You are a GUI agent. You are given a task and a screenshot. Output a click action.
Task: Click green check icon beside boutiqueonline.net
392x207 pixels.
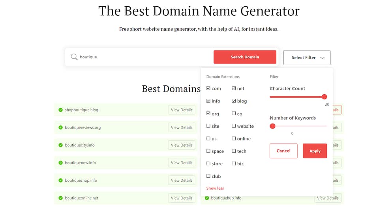click(60, 198)
